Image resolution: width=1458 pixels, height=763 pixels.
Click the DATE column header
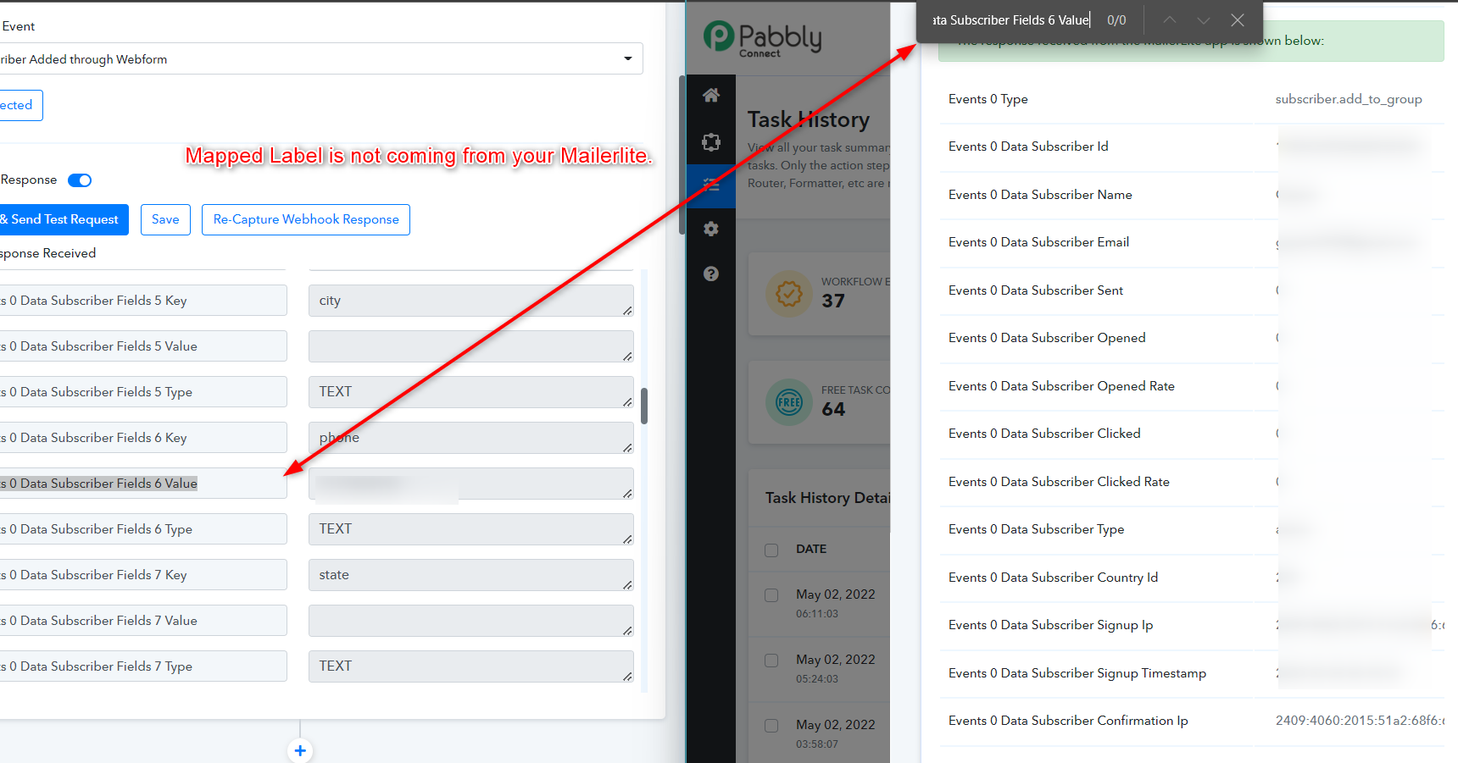coord(811,549)
